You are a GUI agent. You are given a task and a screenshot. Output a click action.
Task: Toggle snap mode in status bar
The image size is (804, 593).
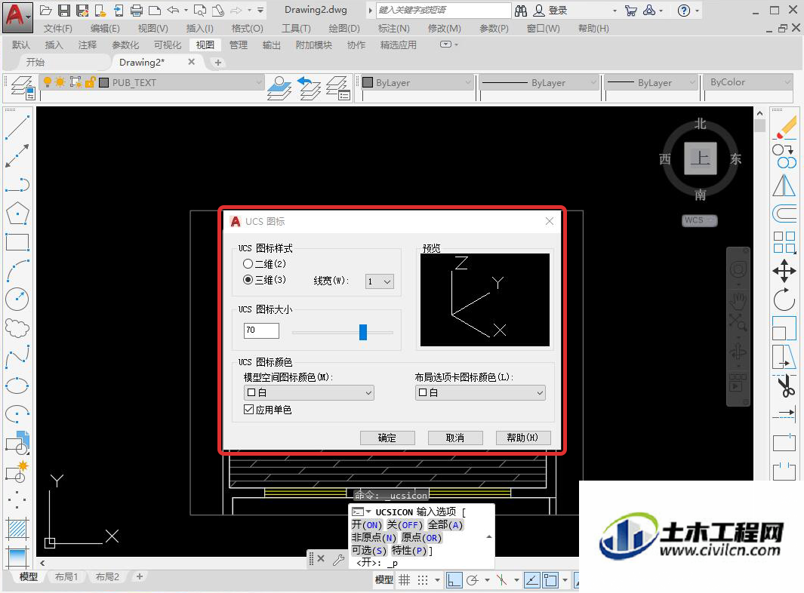422,580
